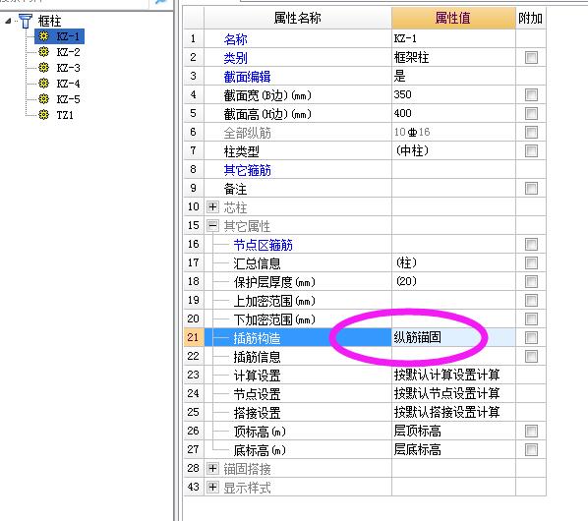This screenshot has width=588, height=521.
Task: Click the 层底标高 value cell
Action: 453,449
